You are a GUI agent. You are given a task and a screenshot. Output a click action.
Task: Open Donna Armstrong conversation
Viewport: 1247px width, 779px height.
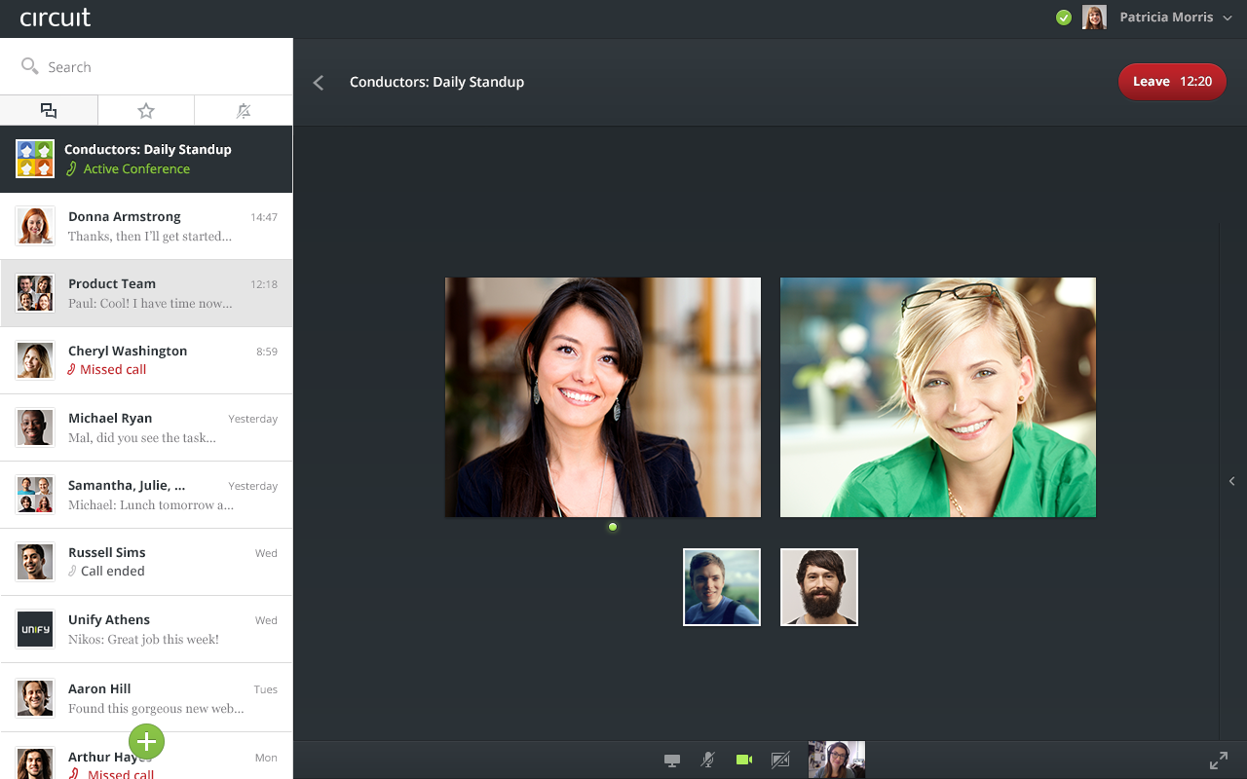(146, 226)
